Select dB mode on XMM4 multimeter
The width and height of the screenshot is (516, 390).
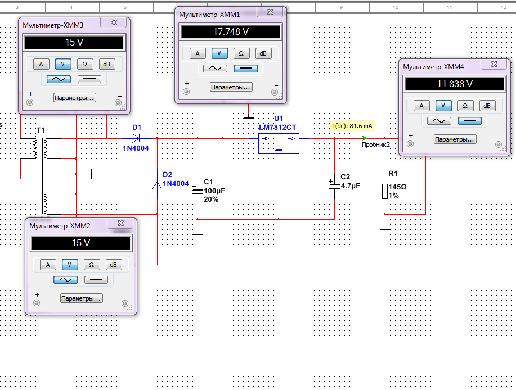tap(487, 106)
